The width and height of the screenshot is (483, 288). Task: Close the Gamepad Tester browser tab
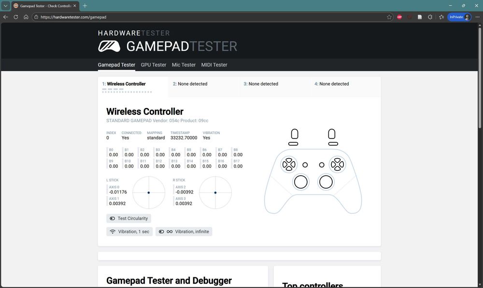point(74,5)
